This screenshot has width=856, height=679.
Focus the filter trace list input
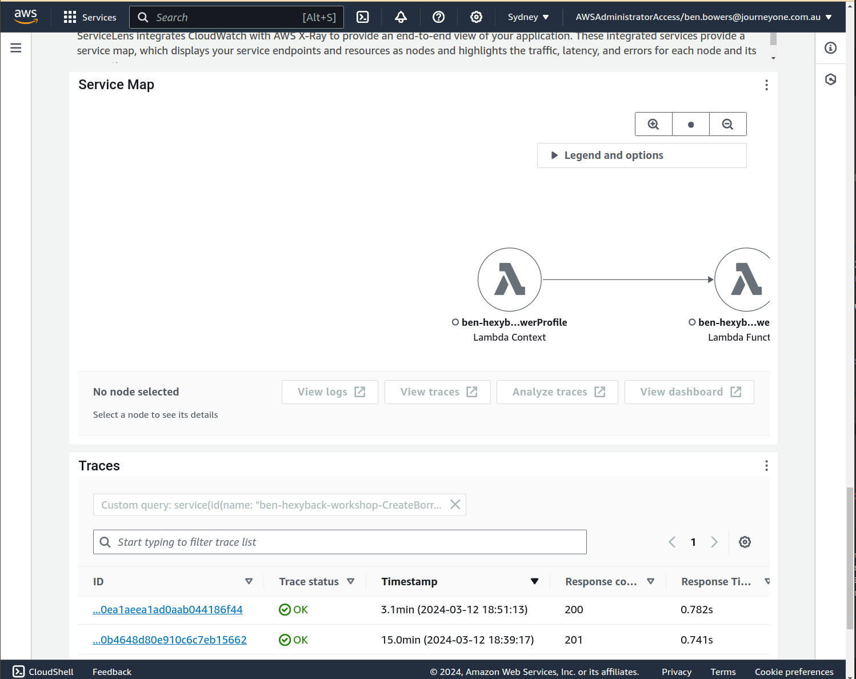coord(340,542)
